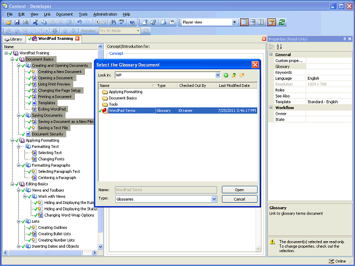
Task: Open the Link menu
Action: coord(47,14)
